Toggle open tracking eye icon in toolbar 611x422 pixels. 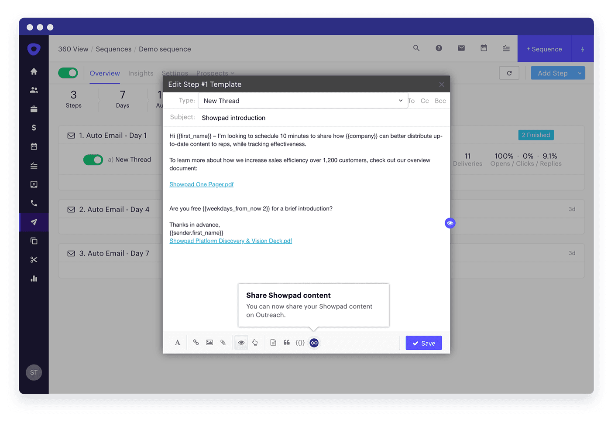click(x=241, y=343)
